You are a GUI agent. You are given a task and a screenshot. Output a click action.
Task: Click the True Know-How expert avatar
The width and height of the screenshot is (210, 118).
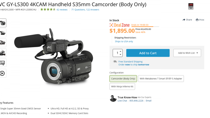click(x=113, y=99)
